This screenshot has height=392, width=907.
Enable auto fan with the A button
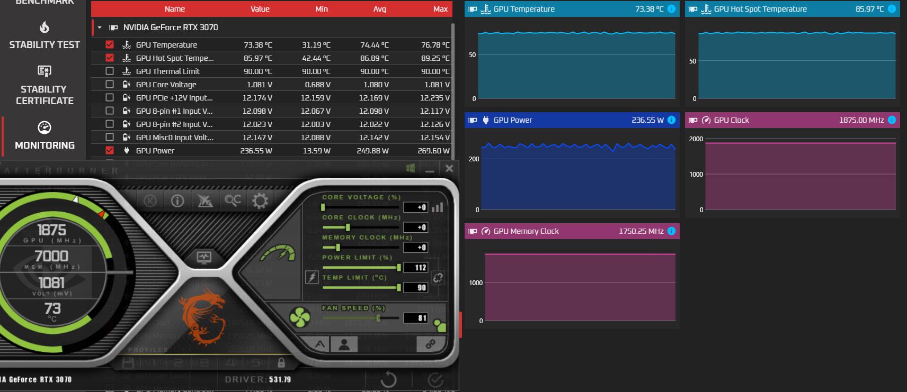pyautogui.click(x=320, y=344)
